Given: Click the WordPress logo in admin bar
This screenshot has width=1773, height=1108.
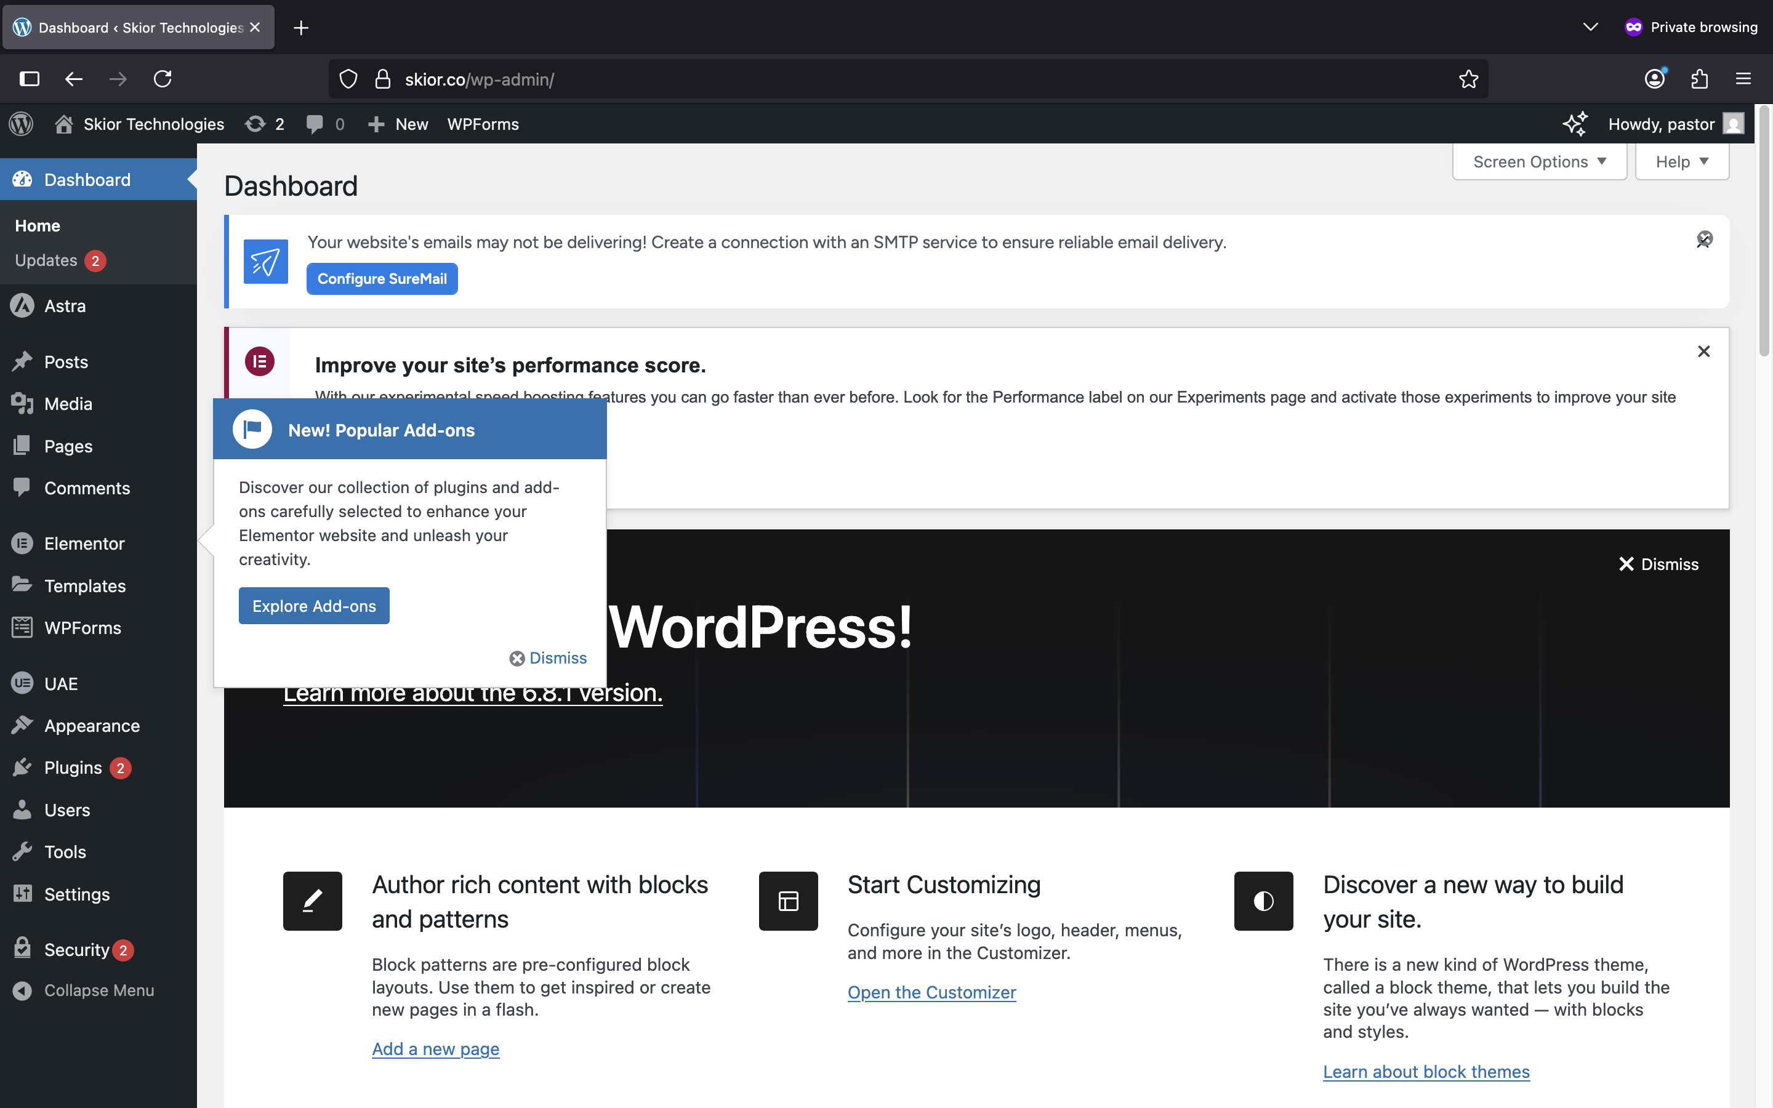Looking at the screenshot, I should click(22, 124).
